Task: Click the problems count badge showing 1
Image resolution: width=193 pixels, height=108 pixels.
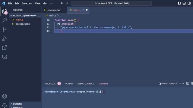Action: (59, 84)
